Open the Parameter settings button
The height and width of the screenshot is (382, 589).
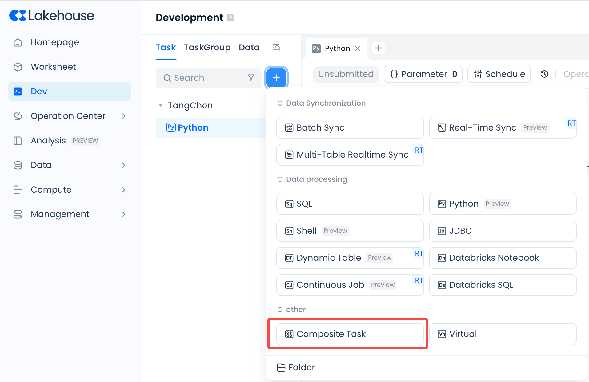423,74
